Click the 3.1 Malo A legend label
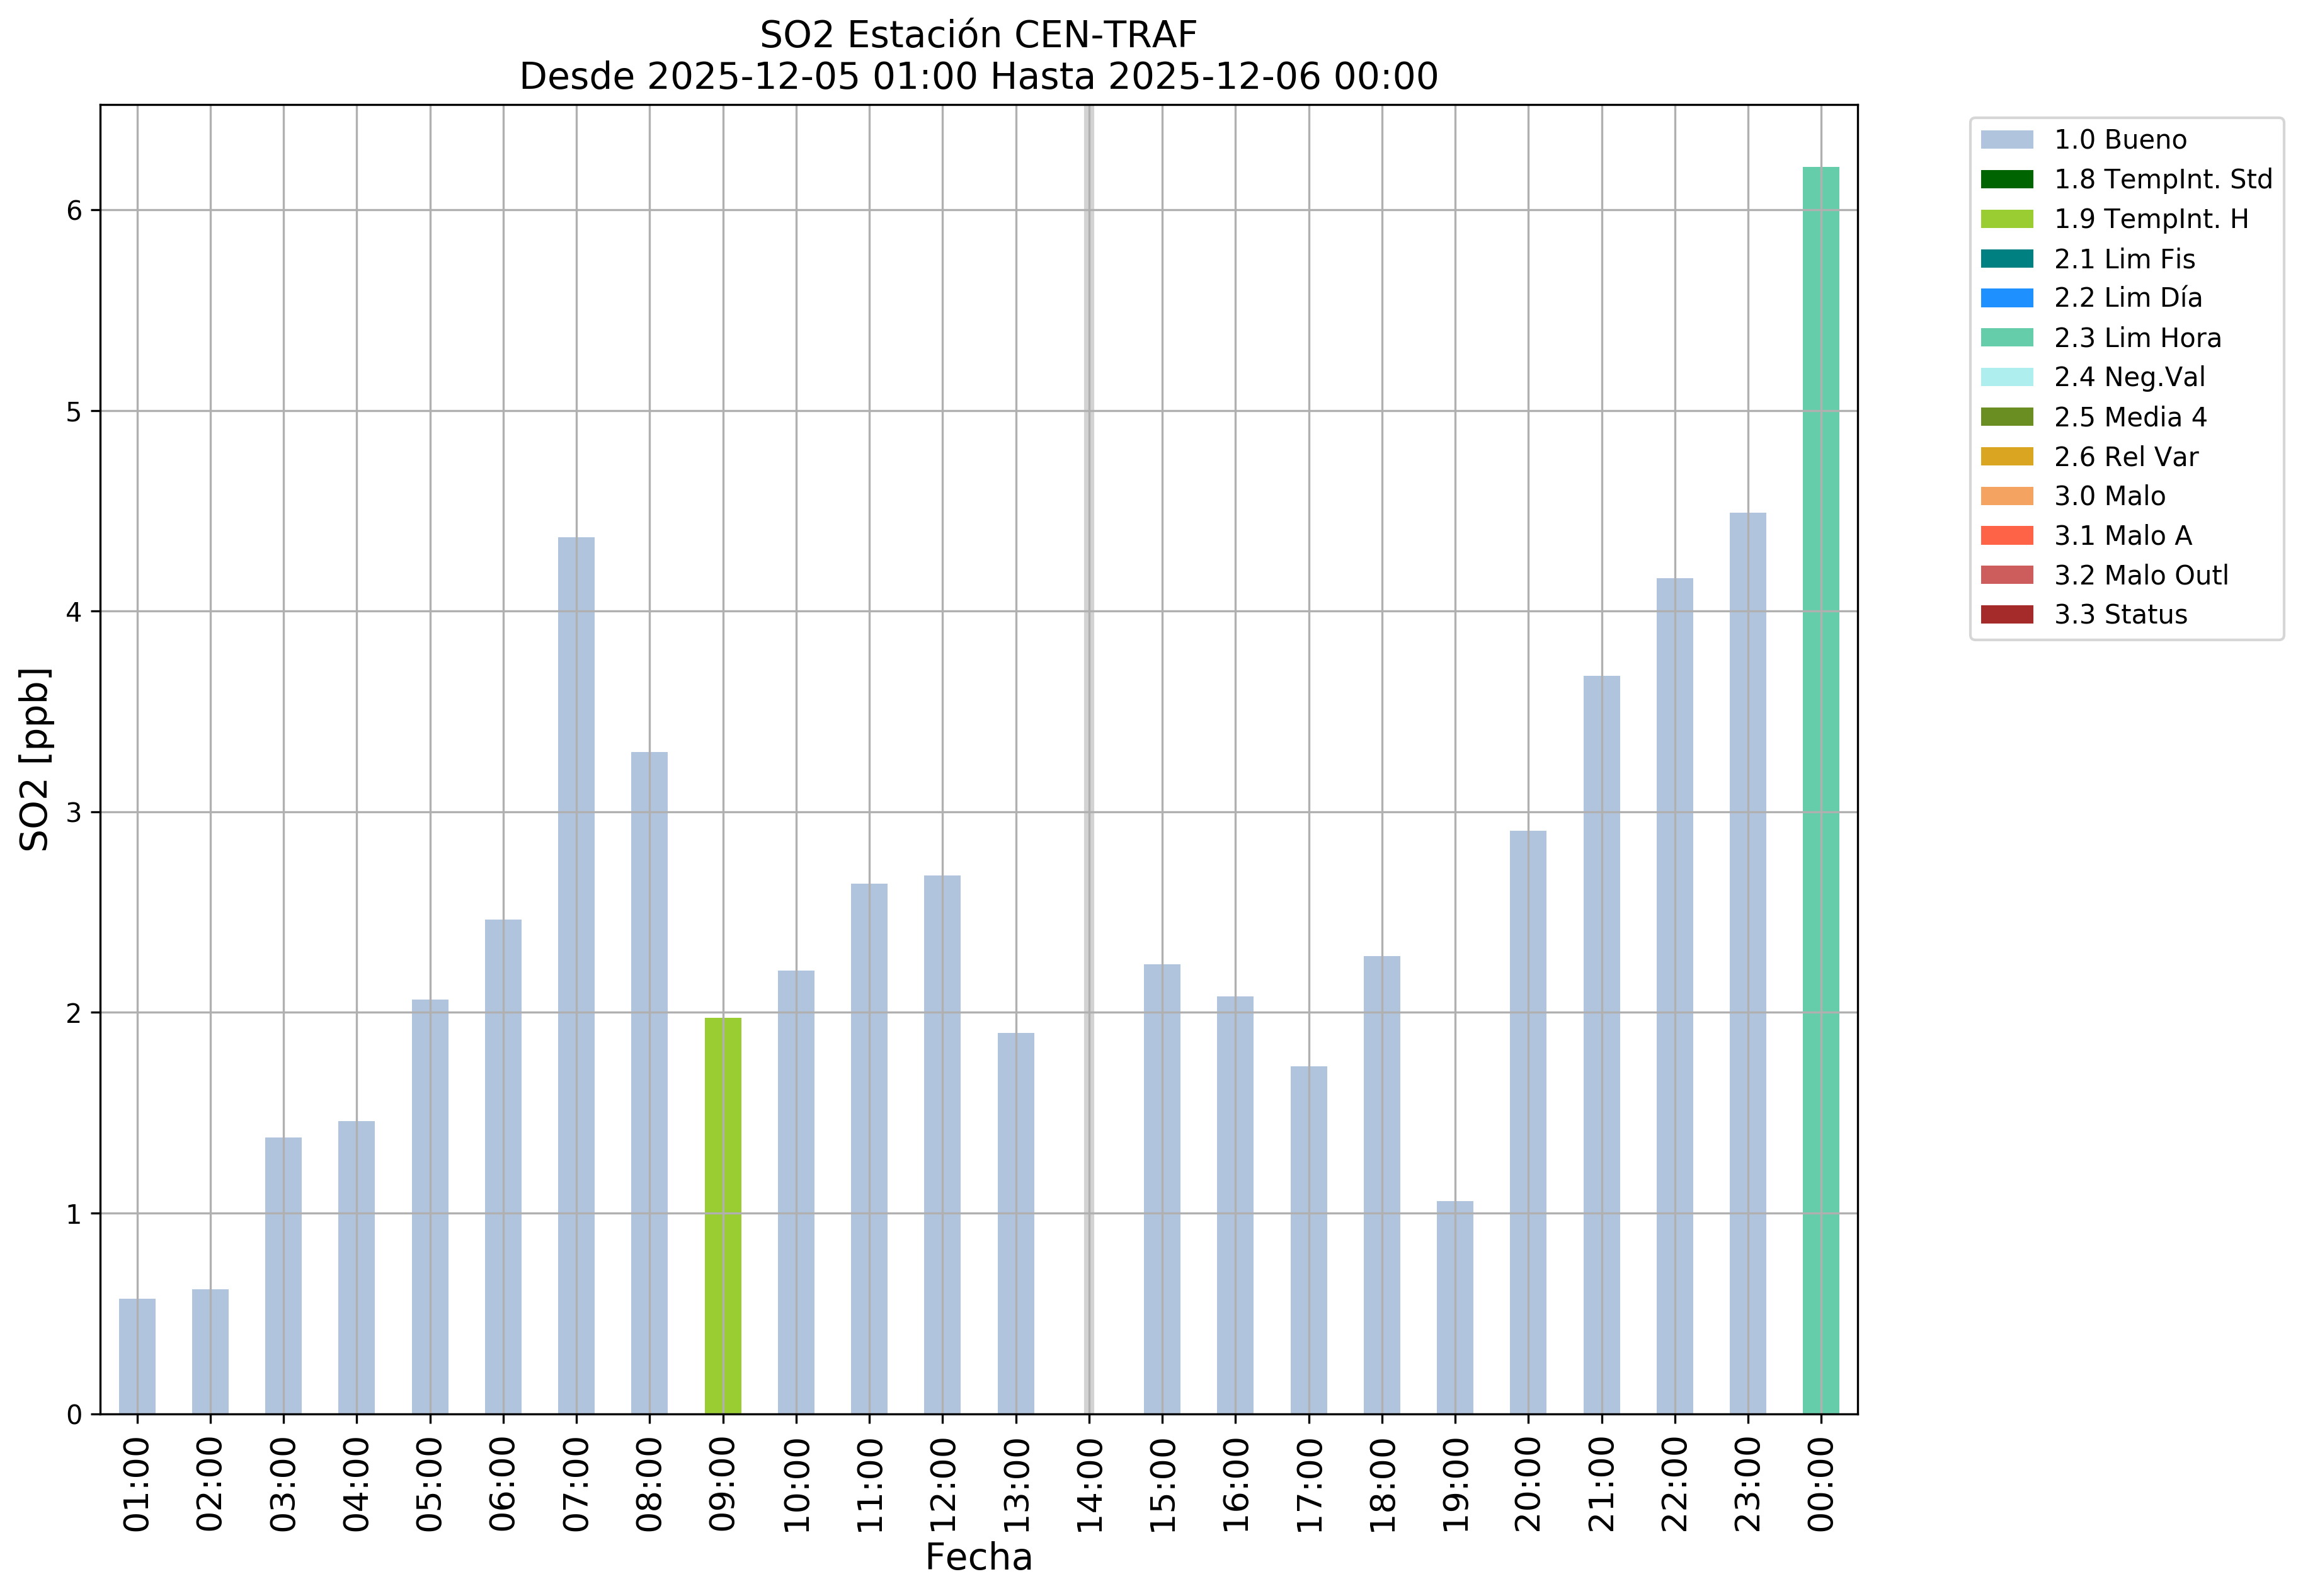The height and width of the screenshot is (1596, 2303). pos(2122,536)
